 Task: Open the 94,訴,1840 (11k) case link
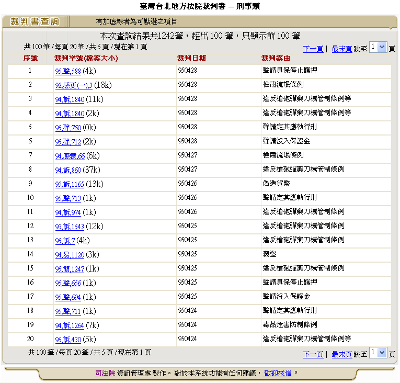(70, 99)
